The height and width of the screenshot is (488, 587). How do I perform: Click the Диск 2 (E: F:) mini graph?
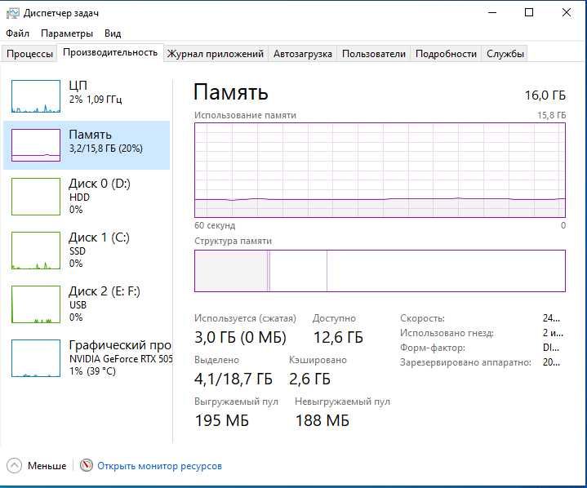tap(36, 304)
